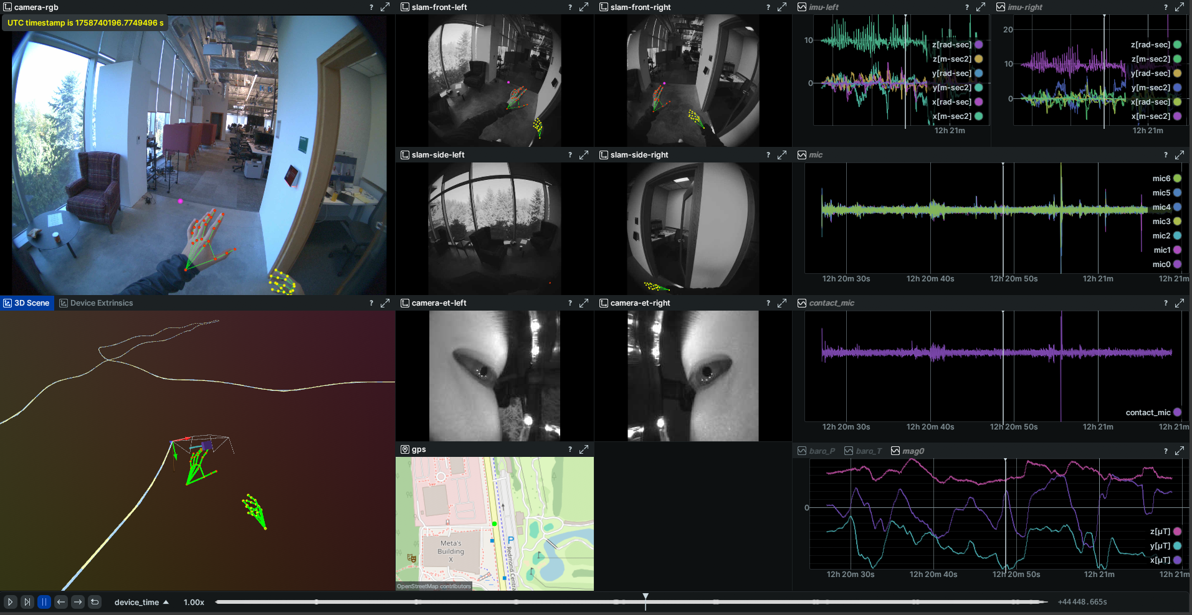
Task: Step back one frame with left arrow
Action: tap(60, 602)
